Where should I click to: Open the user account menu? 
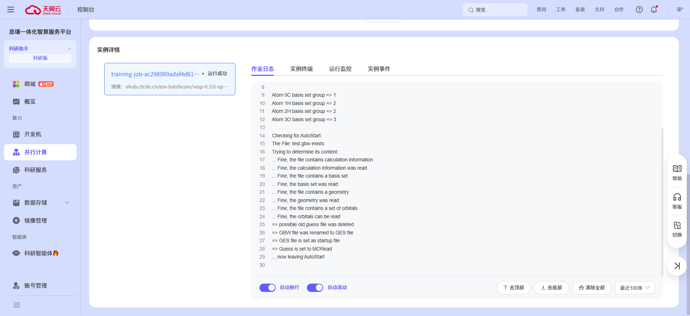click(680, 10)
